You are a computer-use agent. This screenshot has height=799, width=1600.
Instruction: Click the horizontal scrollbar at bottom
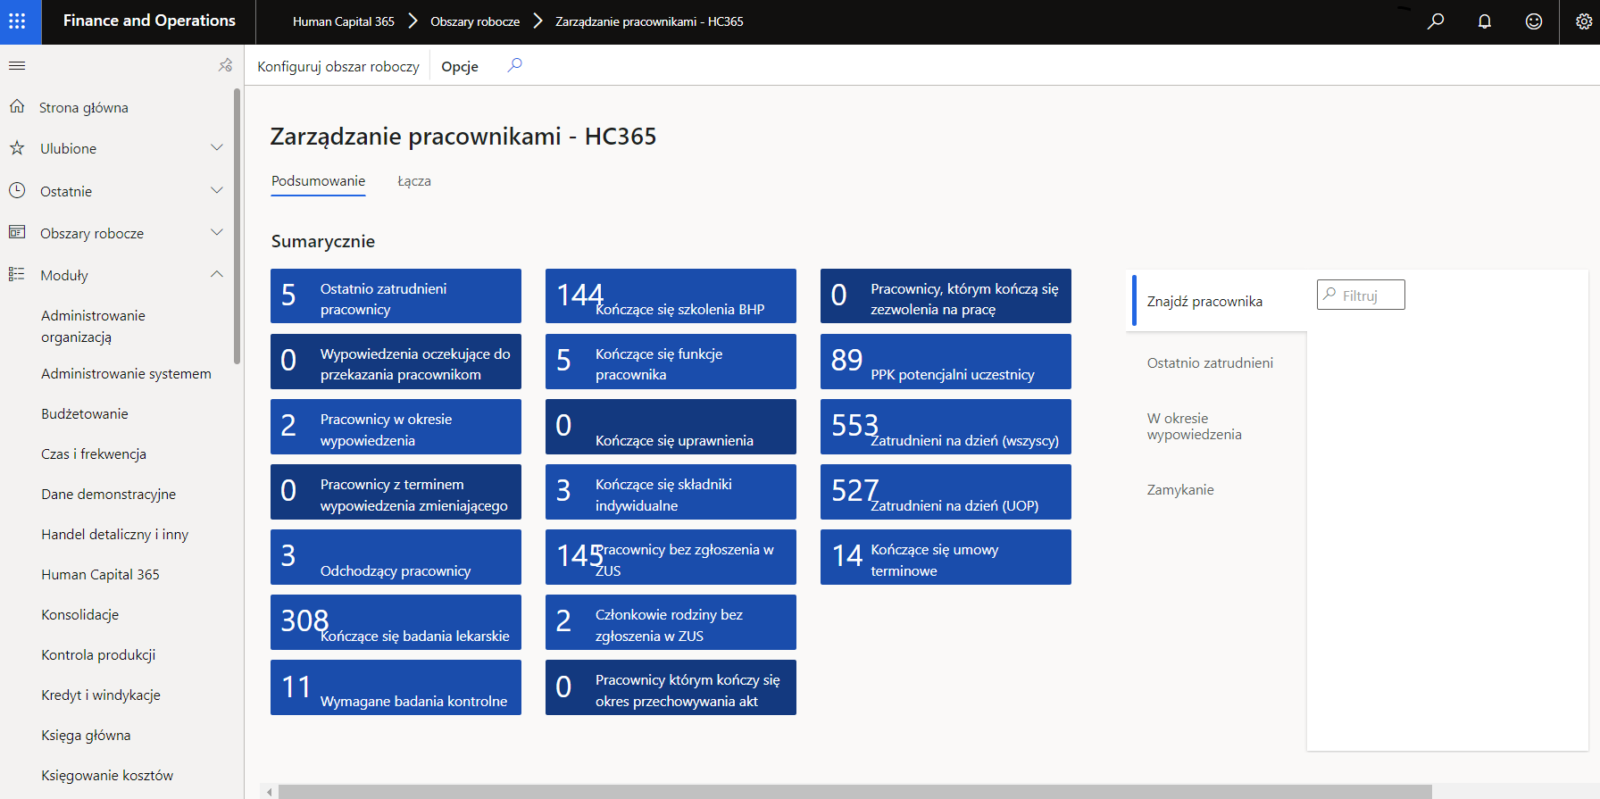[x=854, y=792]
